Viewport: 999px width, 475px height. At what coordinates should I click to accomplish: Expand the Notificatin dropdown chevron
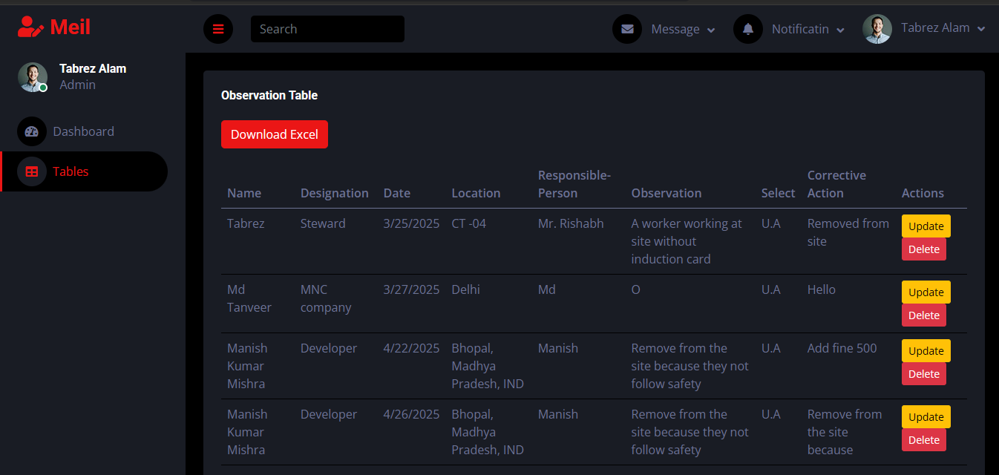pos(840,30)
